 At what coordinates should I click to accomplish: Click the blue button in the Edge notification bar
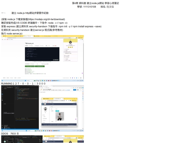[75, 90]
